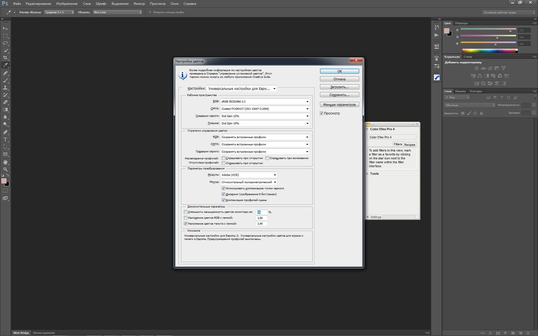Add a Color Balance adjustment

point(480,76)
